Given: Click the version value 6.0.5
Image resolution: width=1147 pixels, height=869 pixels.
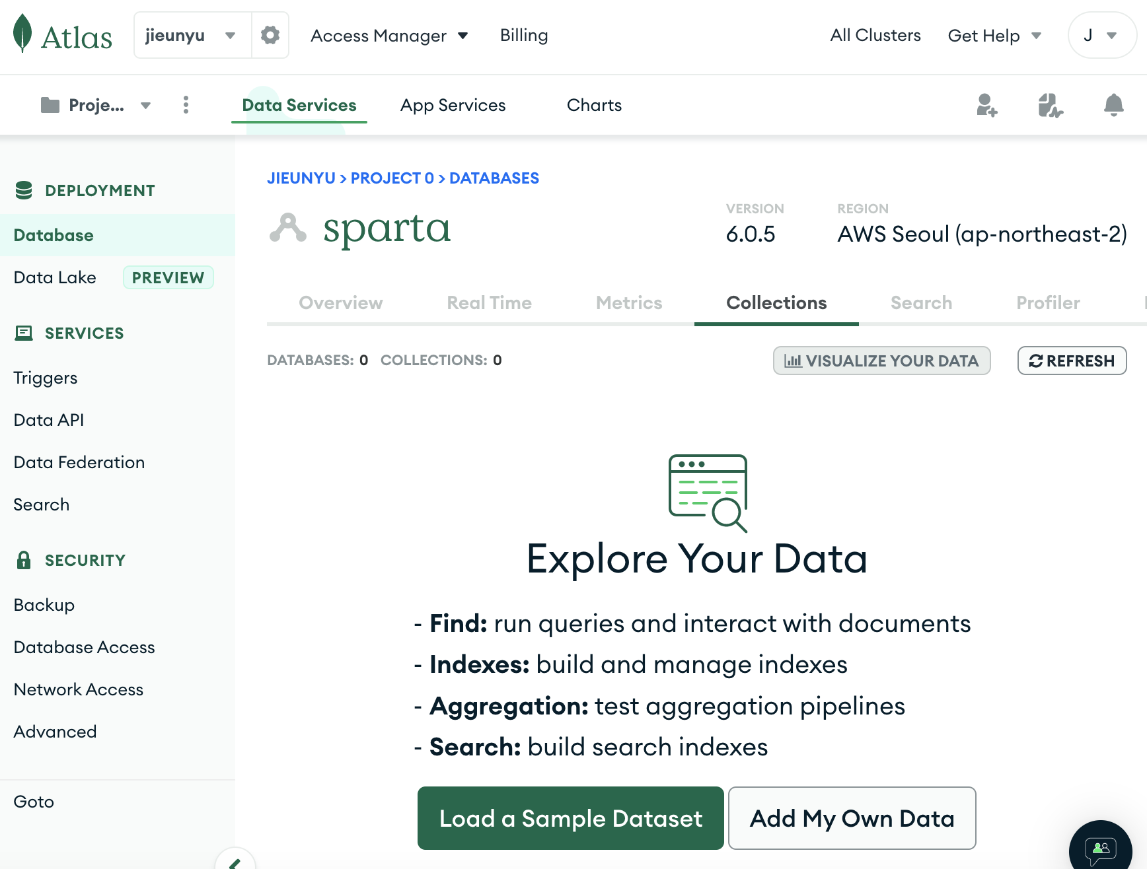Looking at the screenshot, I should point(751,234).
